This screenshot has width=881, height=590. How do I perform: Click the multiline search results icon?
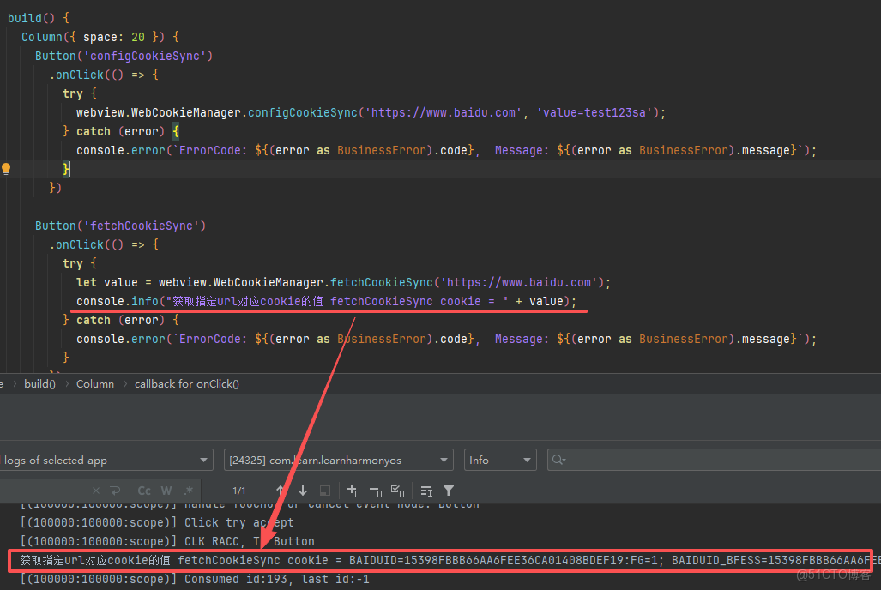[x=426, y=491]
